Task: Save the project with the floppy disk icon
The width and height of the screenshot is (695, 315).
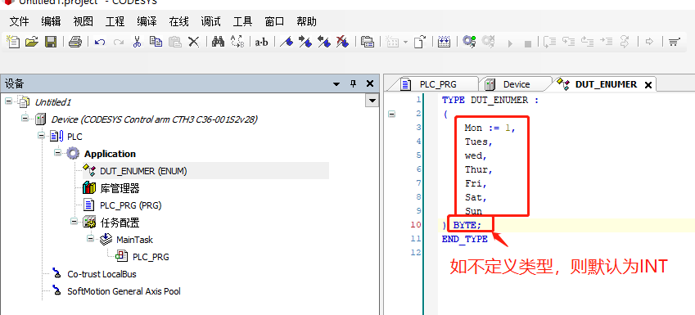Action: [50, 42]
